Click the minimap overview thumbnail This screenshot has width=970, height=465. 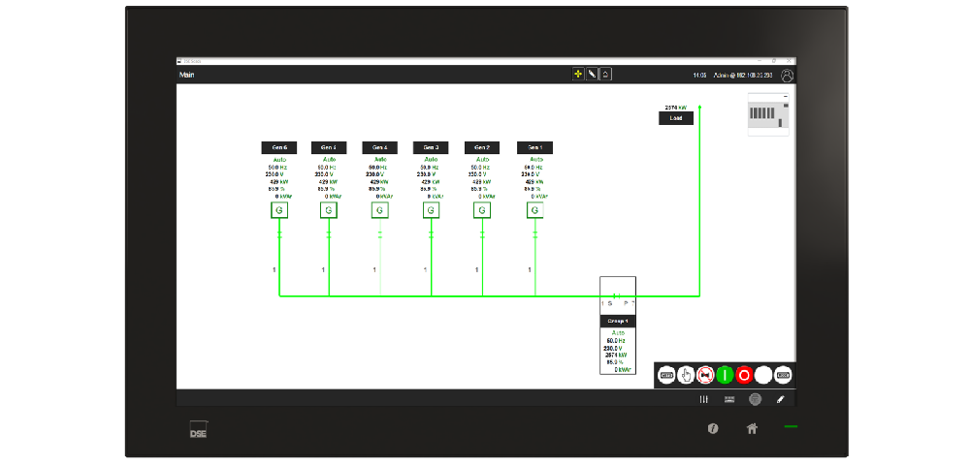click(769, 116)
